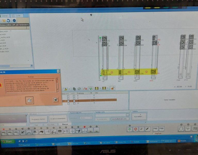This screenshot has height=155, width=198.
Task: Select links.HOP in the file list
Action: (4, 32)
